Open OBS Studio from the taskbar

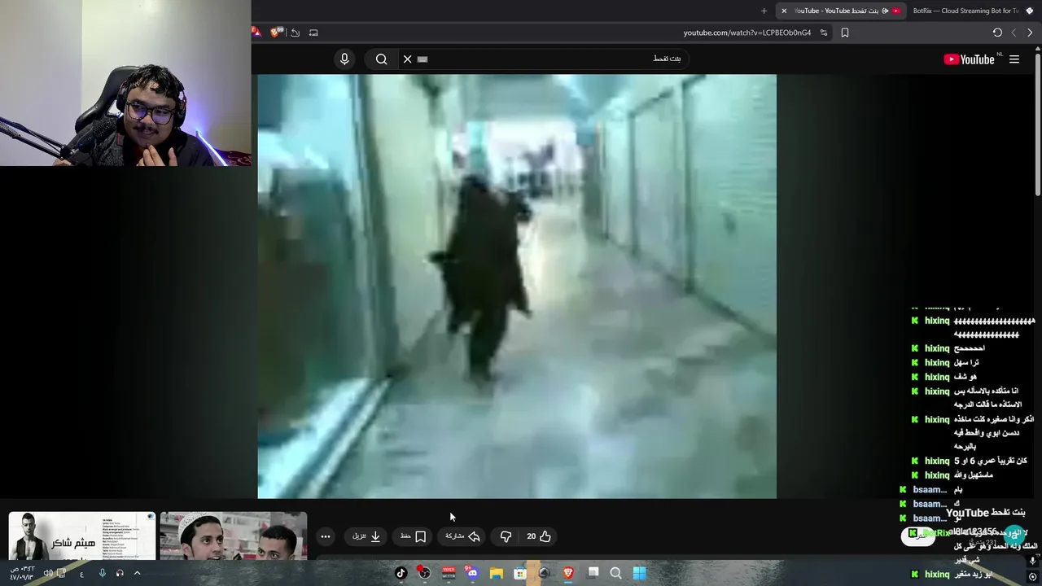tap(424, 573)
